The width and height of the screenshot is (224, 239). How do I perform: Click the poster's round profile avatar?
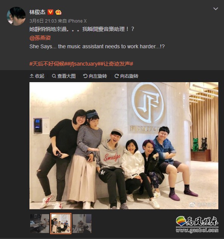pos(16,16)
